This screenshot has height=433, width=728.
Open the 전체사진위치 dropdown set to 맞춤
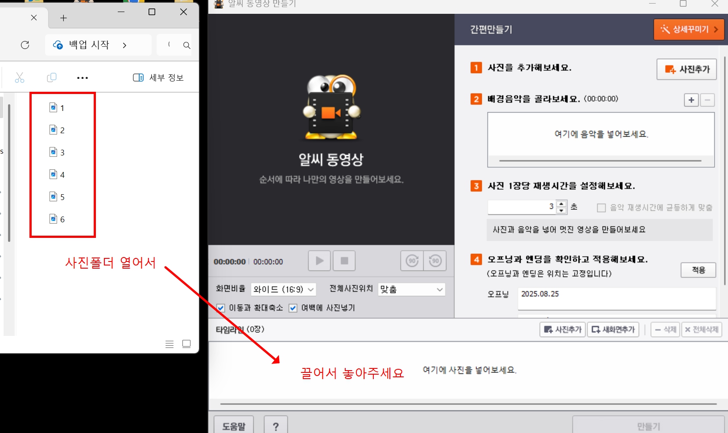(x=411, y=290)
